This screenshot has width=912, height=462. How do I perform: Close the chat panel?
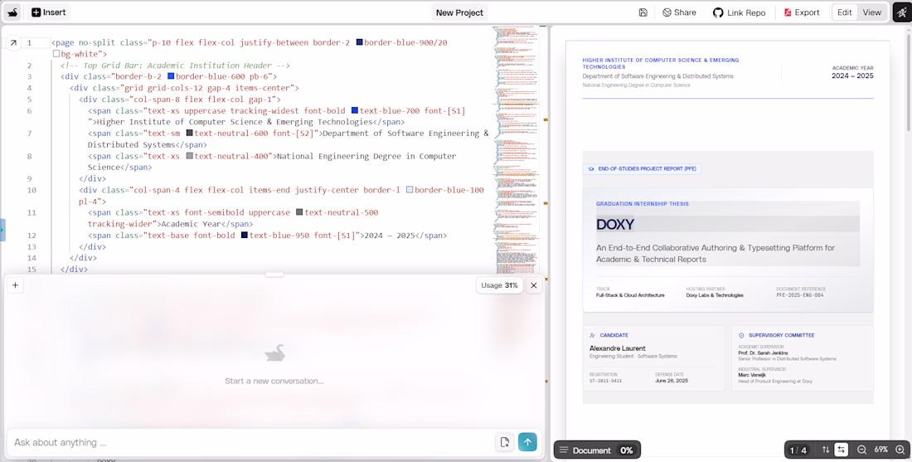pos(533,285)
